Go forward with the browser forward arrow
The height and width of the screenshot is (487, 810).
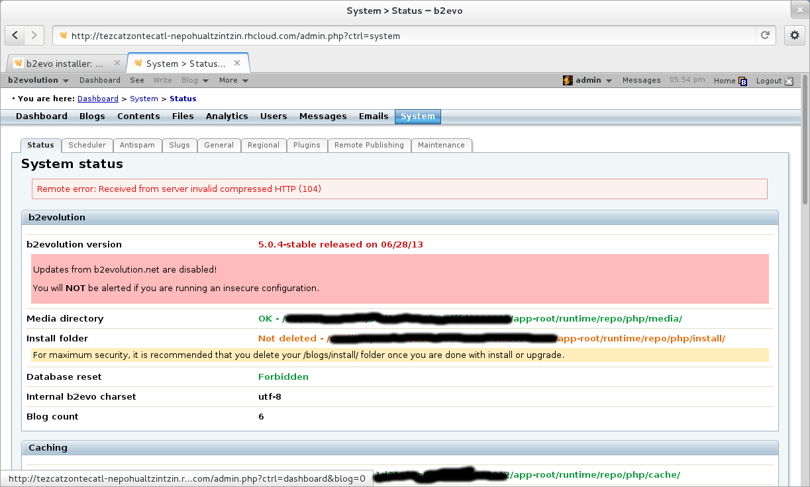tap(34, 36)
